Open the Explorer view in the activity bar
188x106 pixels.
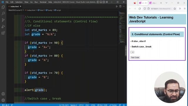click(3, 7)
